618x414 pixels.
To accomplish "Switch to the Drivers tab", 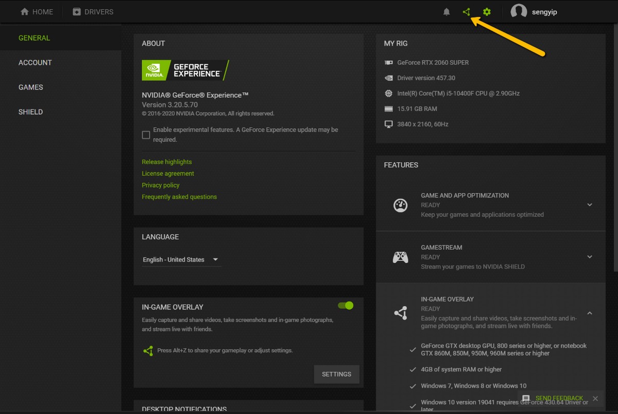I will 93,12.
